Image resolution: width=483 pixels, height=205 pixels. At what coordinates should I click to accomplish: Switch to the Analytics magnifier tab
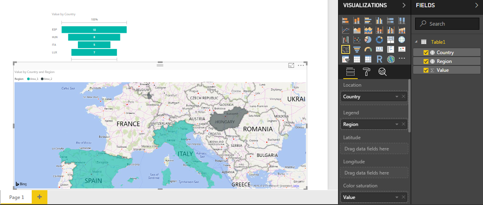(x=383, y=72)
